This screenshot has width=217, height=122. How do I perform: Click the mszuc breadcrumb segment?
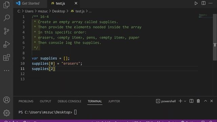43,11
